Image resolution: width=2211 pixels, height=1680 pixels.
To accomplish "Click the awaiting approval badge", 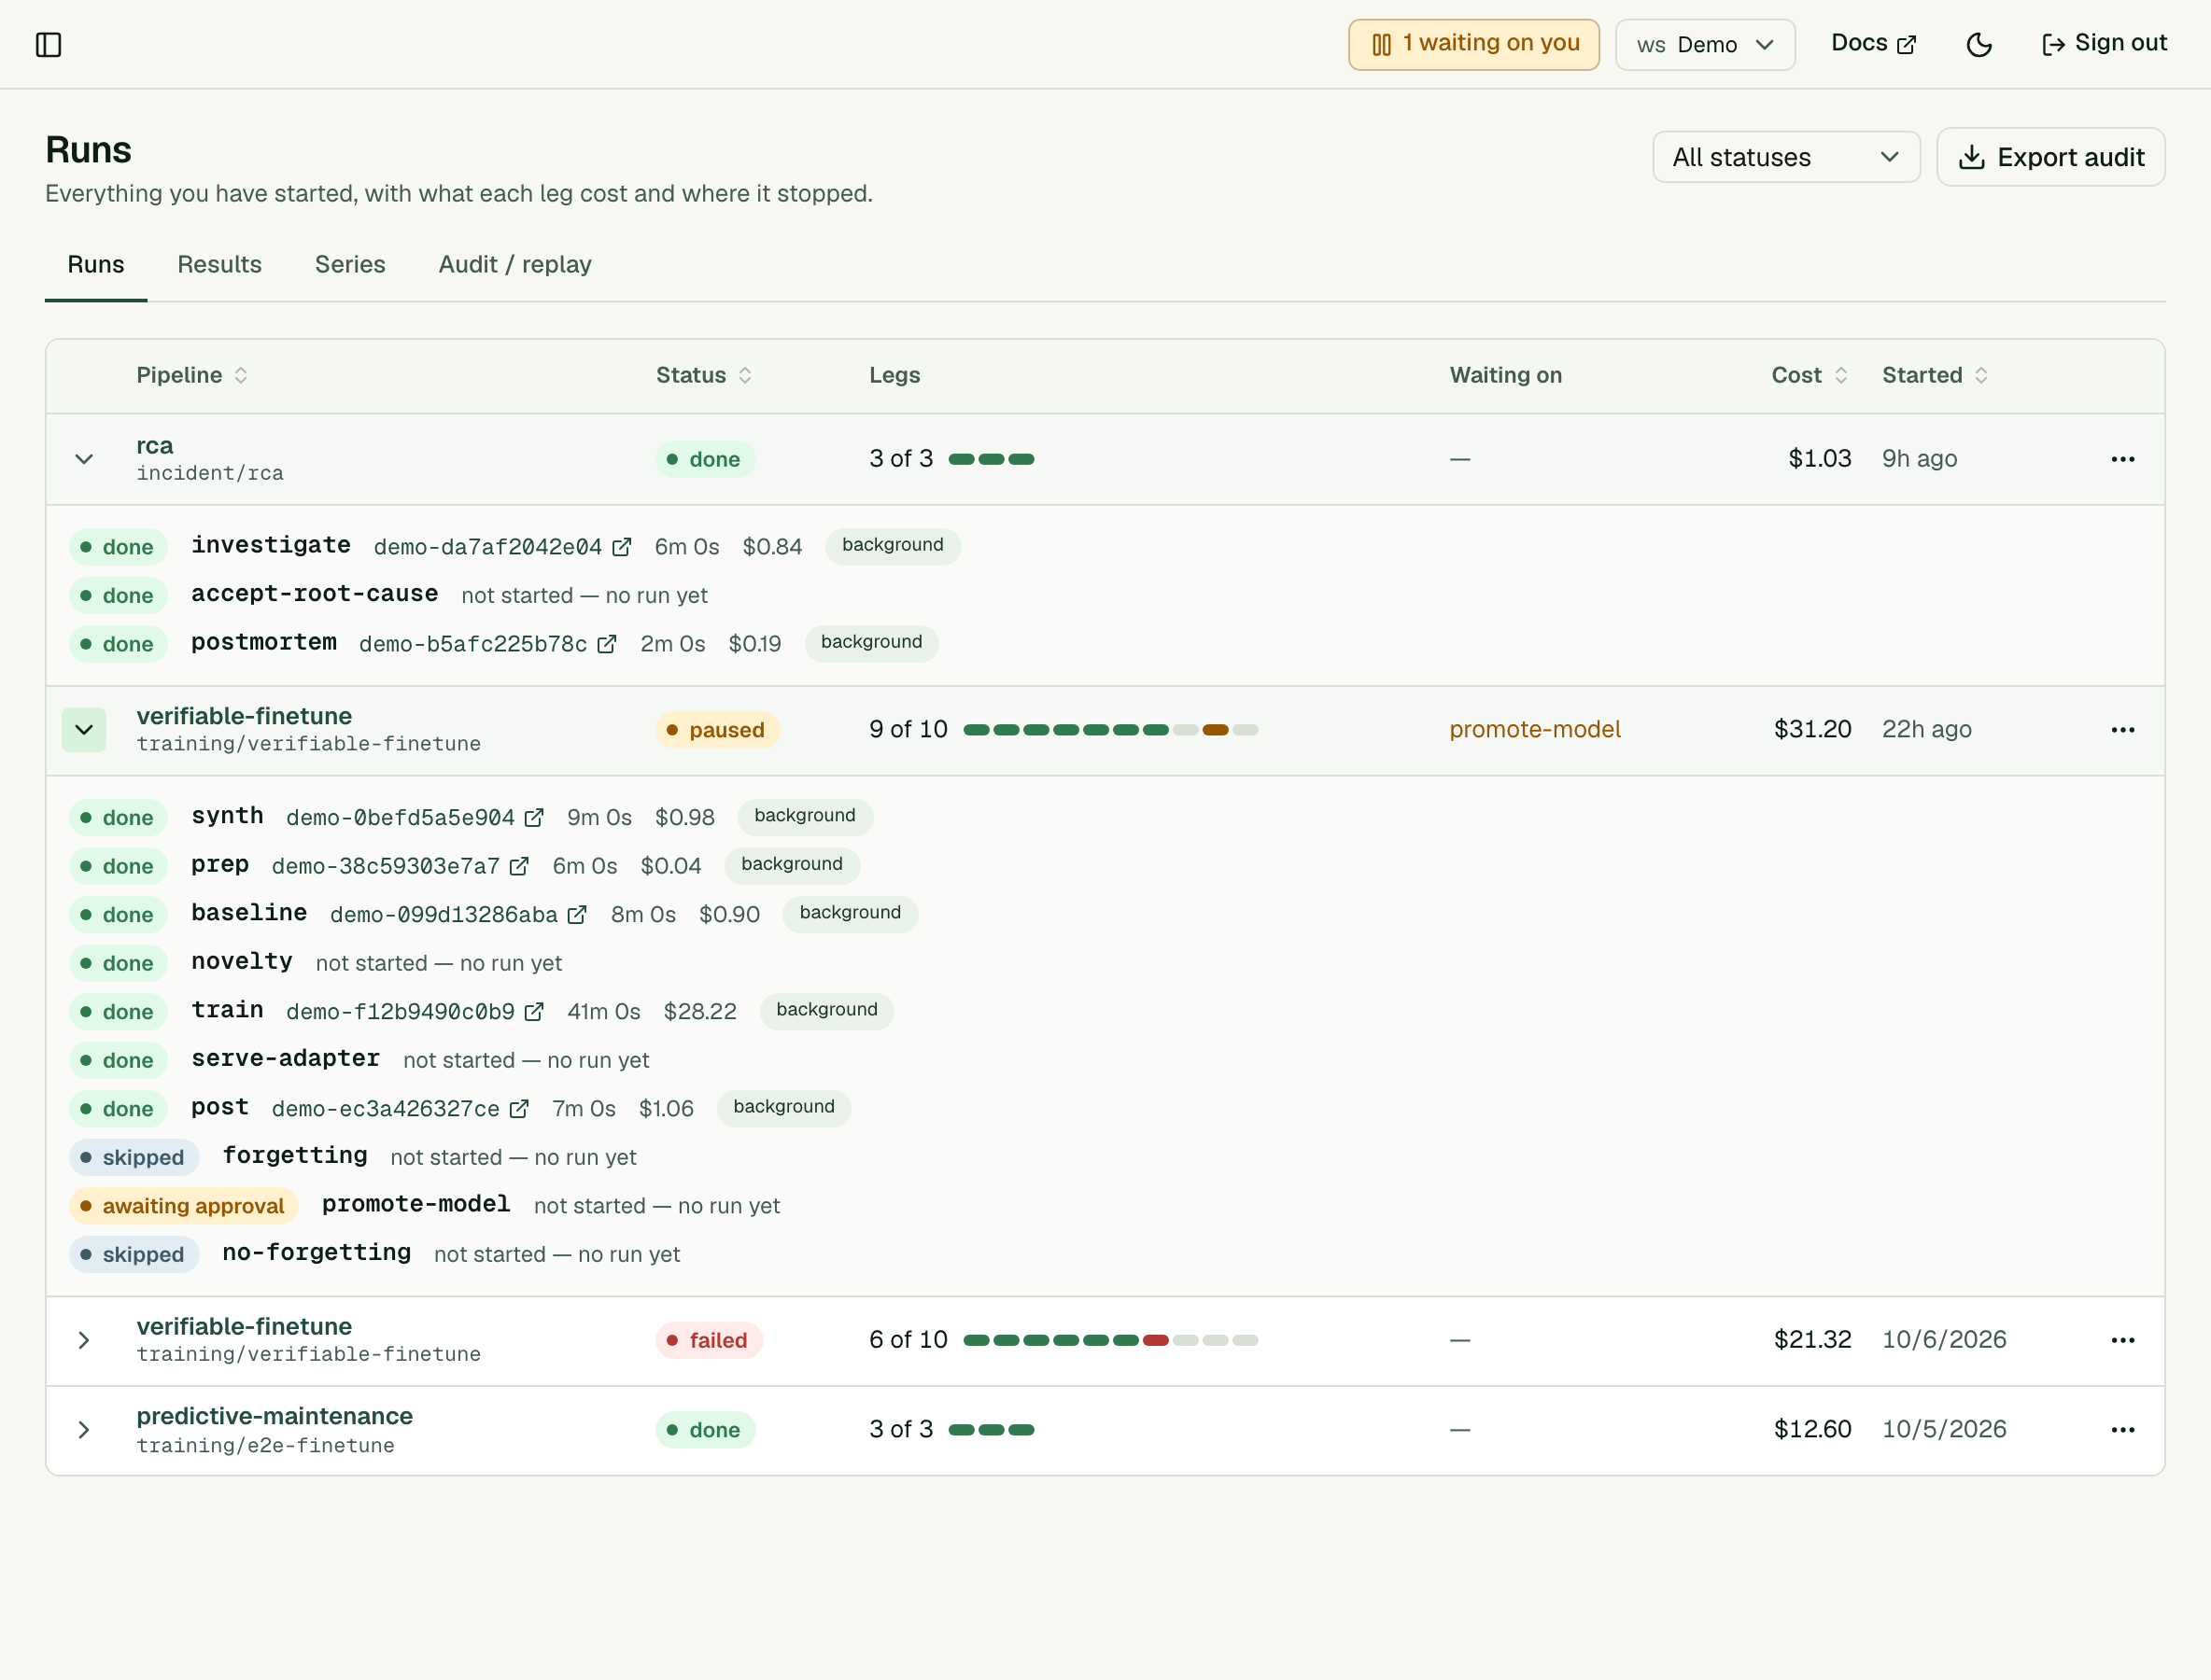I will point(184,1206).
